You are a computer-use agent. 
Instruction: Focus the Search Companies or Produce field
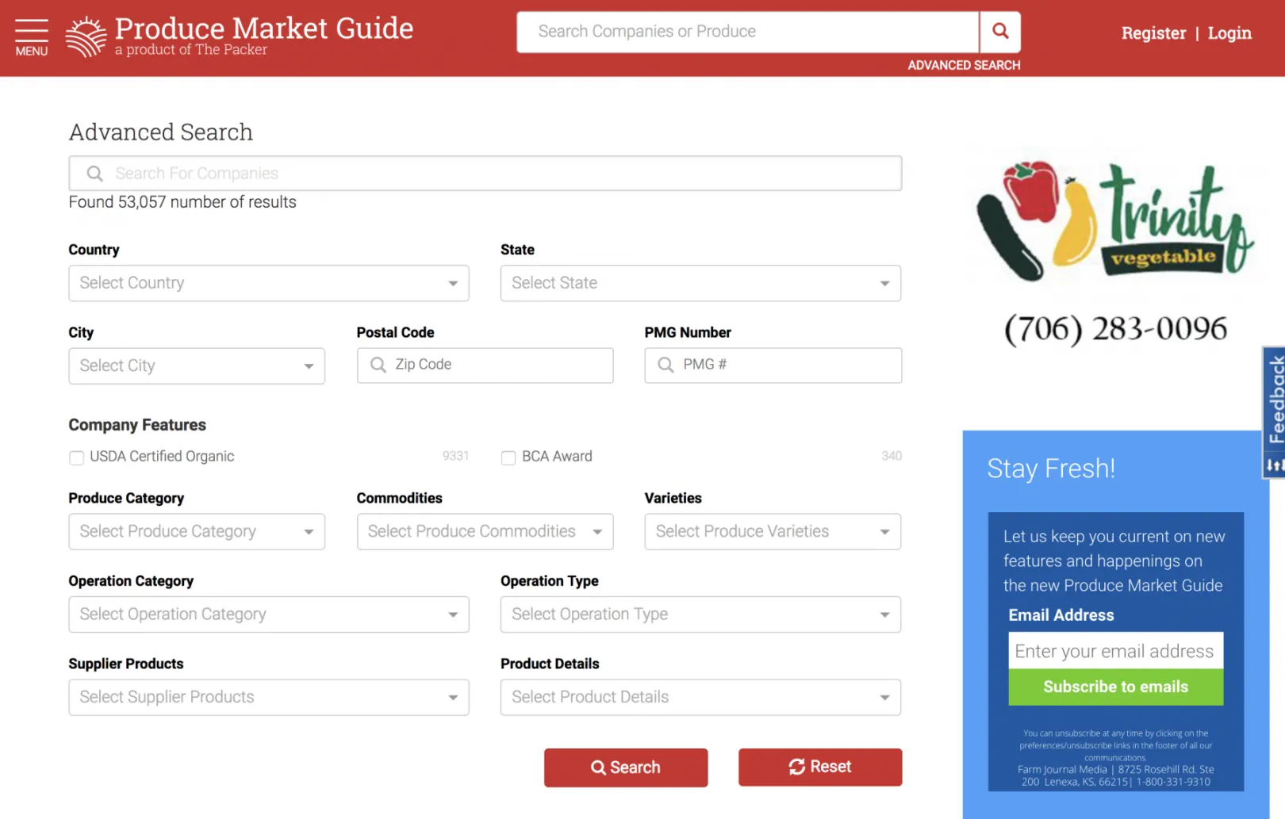(x=747, y=32)
